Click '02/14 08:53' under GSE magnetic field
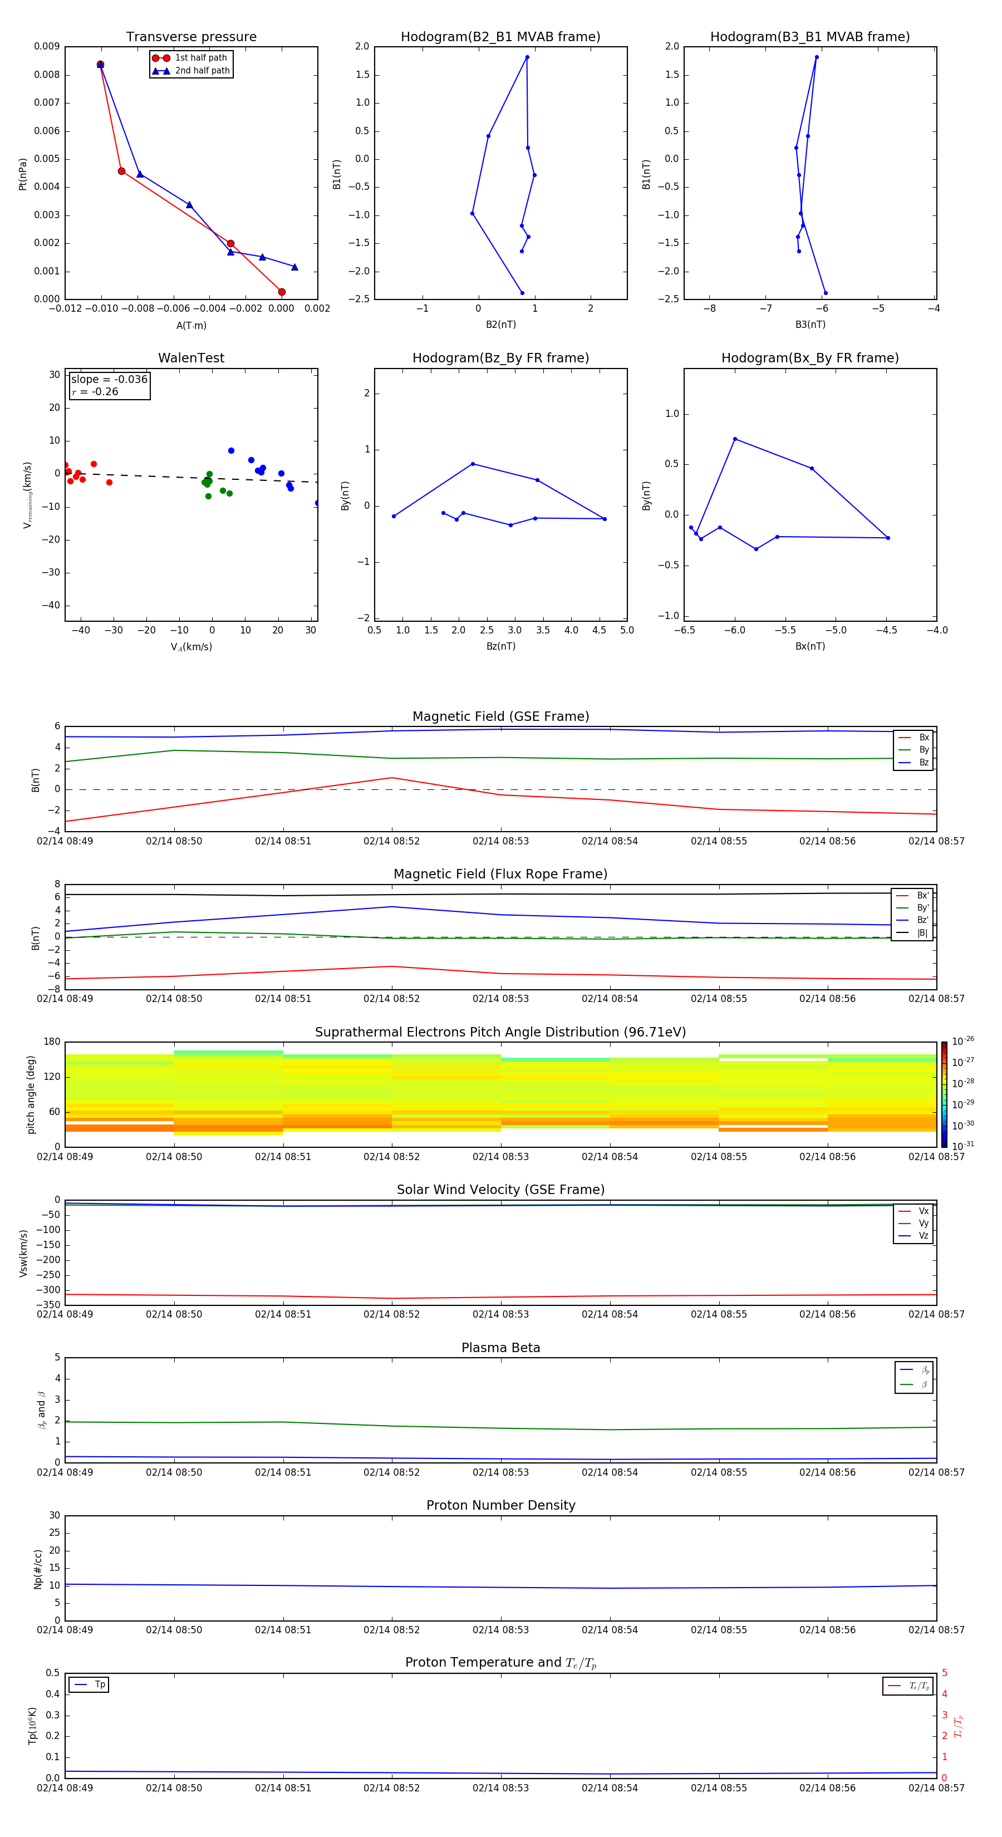Viewport: 1002px width, 1837px height. click(500, 842)
